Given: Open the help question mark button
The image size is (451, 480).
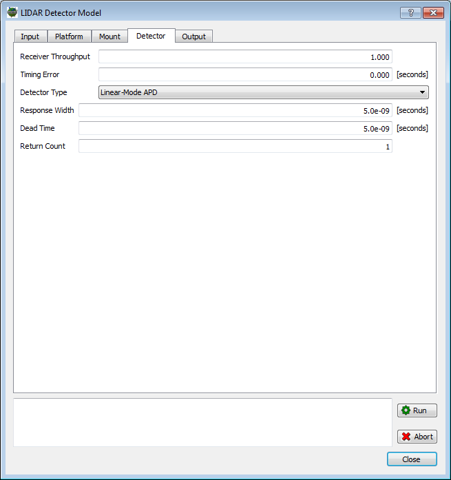Looking at the screenshot, I should tap(410, 12).
